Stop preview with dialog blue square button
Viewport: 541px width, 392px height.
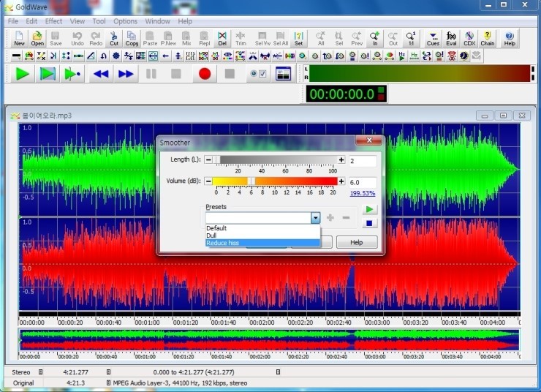[x=369, y=223]
